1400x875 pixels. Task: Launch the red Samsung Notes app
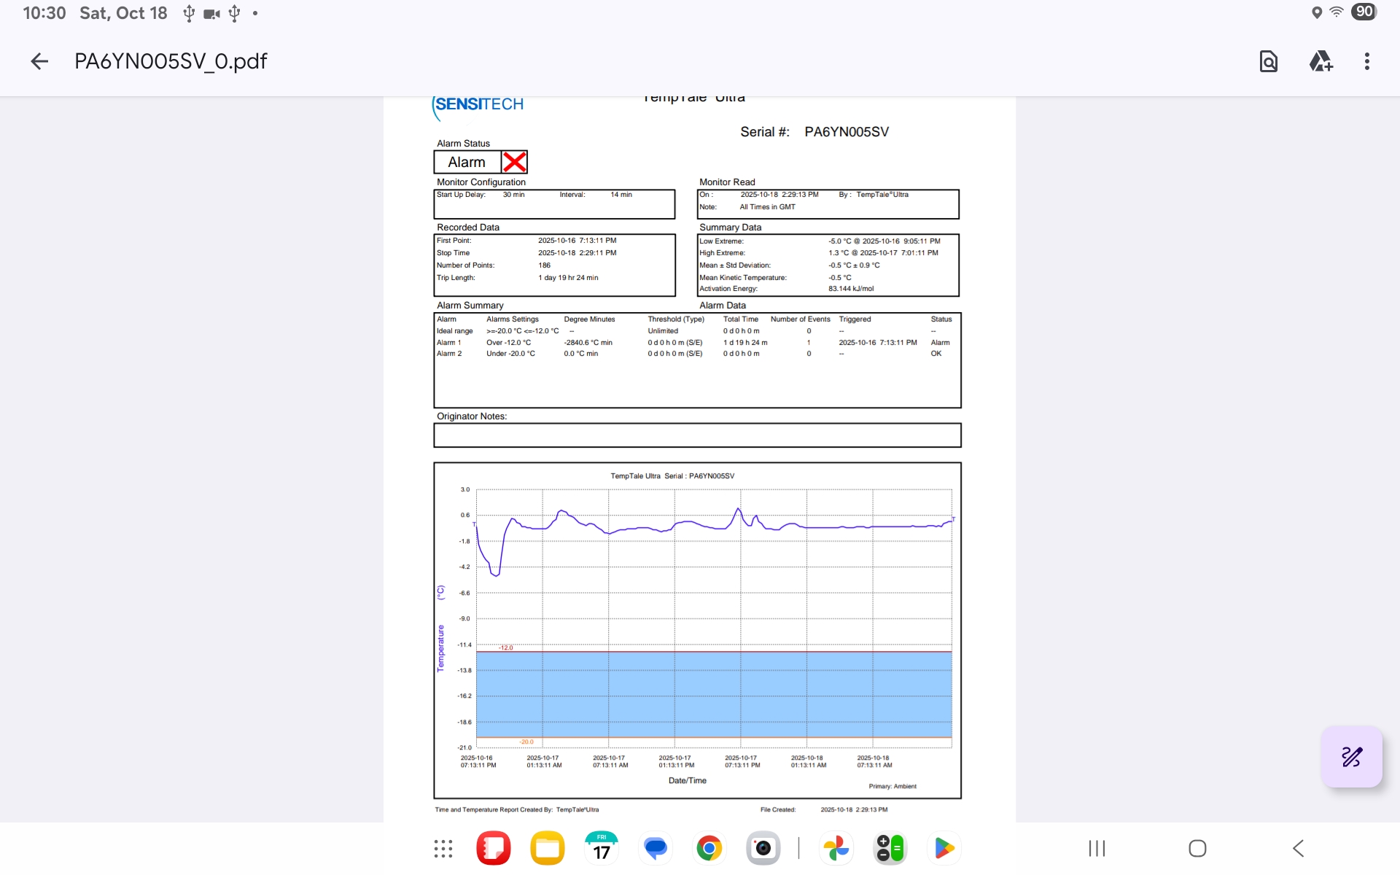[x=494, y=849]
